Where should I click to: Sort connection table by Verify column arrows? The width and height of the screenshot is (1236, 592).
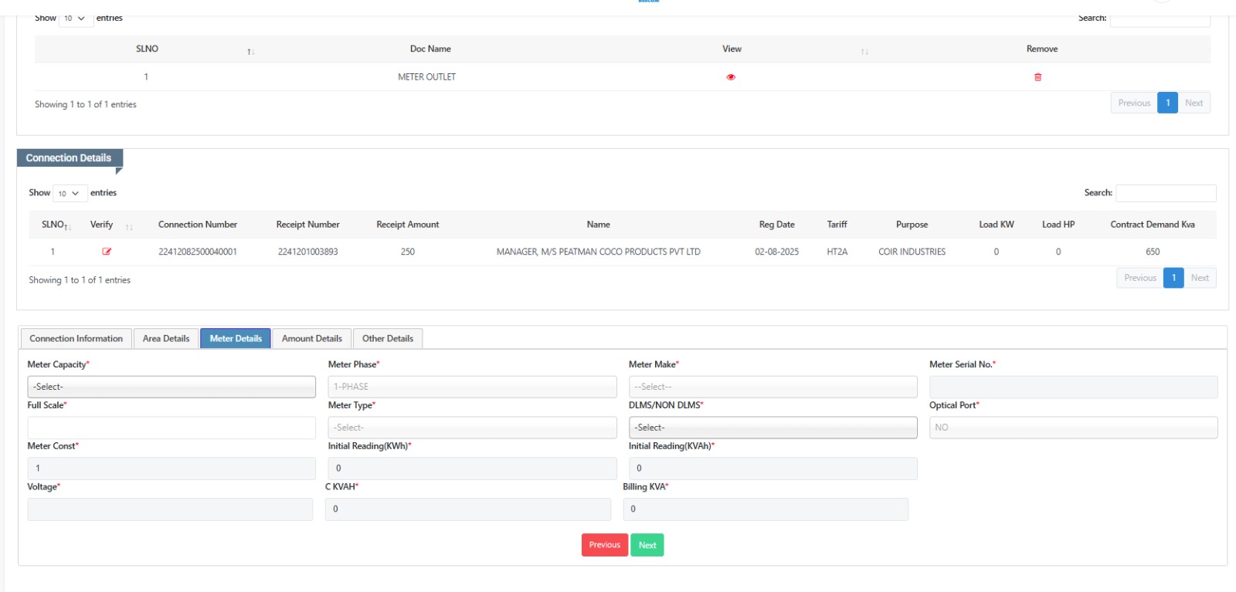[x=129, y=227]
